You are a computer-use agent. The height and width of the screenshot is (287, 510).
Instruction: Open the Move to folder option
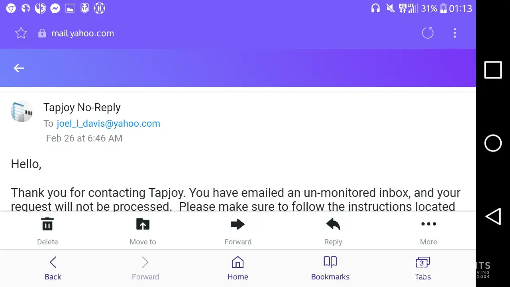(x=143, y=230)
